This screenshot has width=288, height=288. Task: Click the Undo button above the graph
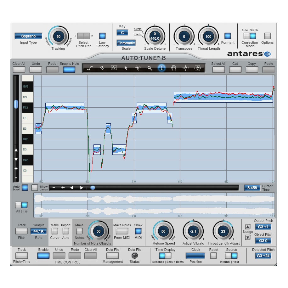click(x=36, y=70)
